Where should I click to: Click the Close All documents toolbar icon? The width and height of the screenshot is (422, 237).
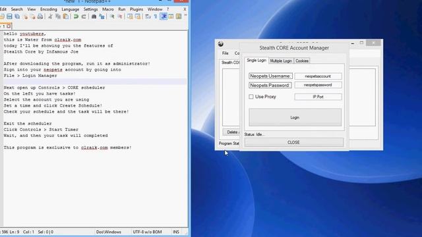[x=32, y=16]
